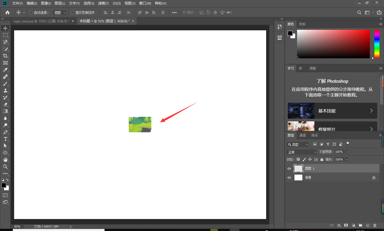
Task: Expand the status bar info arrow
Action: [x=70, y=226]
